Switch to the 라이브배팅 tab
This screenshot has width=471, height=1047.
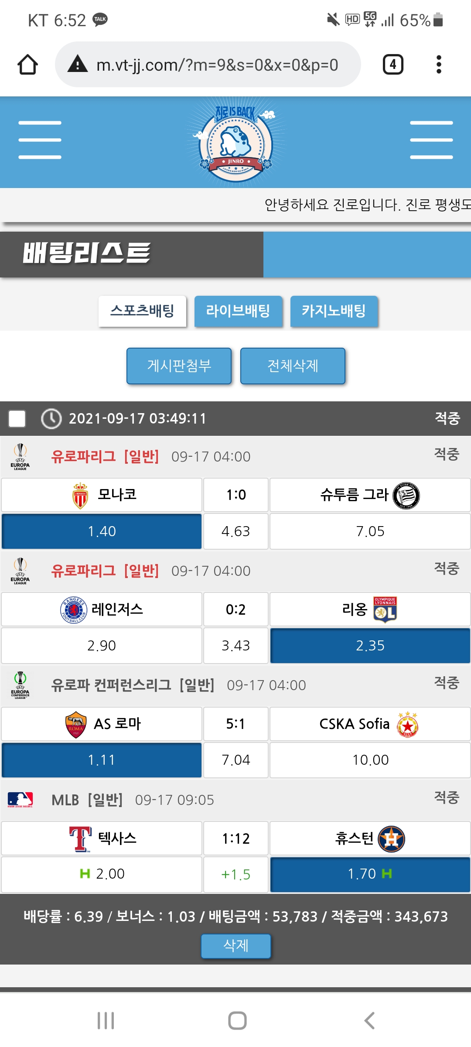click(238, 311)
